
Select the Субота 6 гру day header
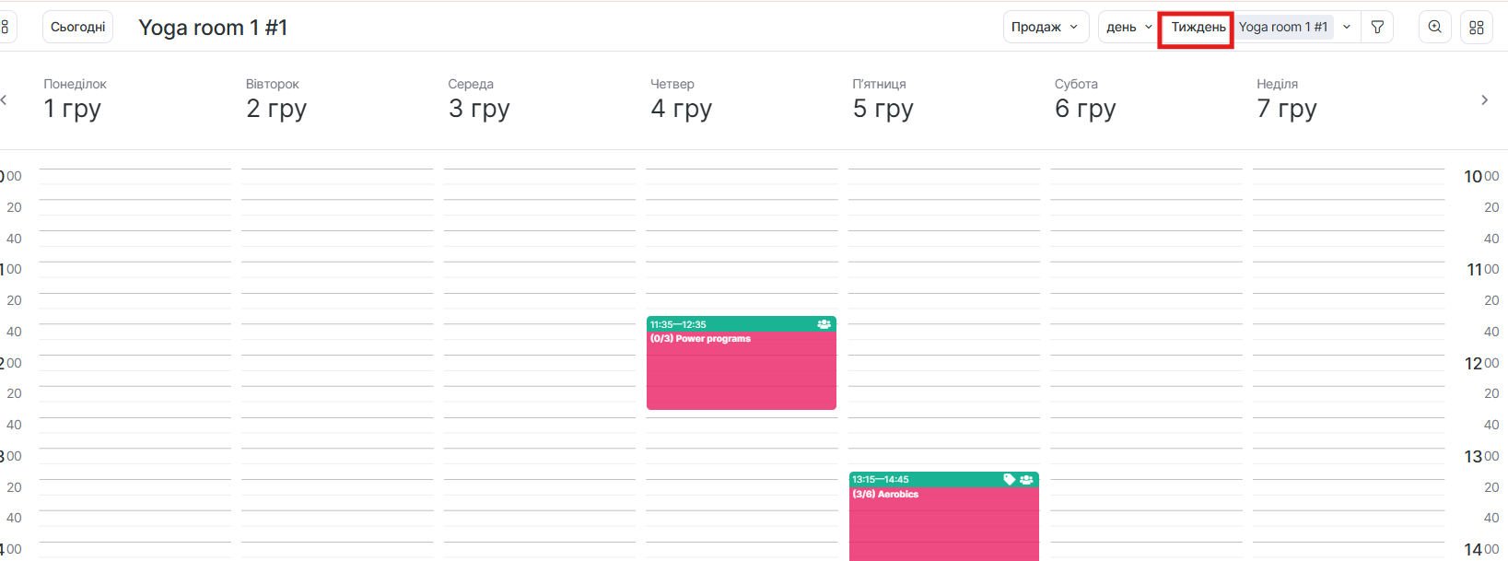[x=1085, y=99]
